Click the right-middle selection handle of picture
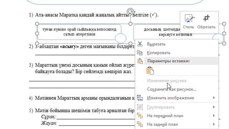 click(224, 33)
